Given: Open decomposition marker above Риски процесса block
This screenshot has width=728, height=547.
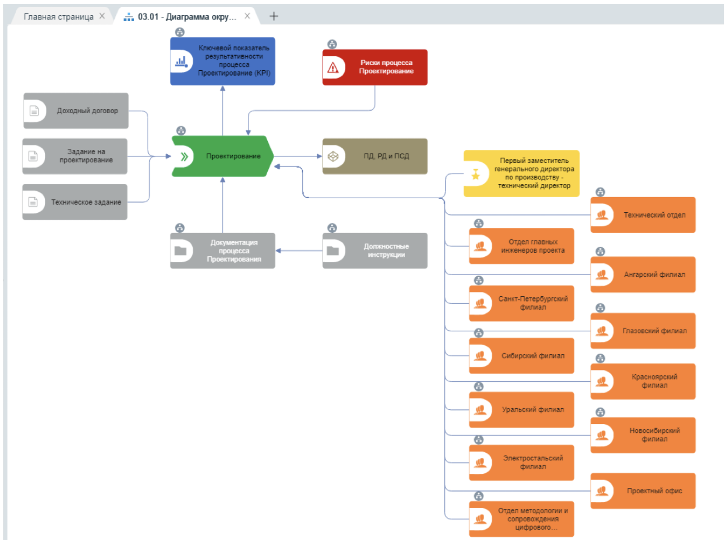Looking at the screenshot, I should tap(332, 44).
